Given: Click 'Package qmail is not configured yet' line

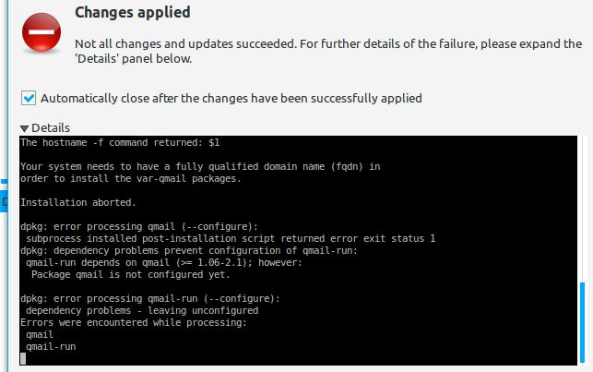Looking at the screenshot, I should pos(130,274).
